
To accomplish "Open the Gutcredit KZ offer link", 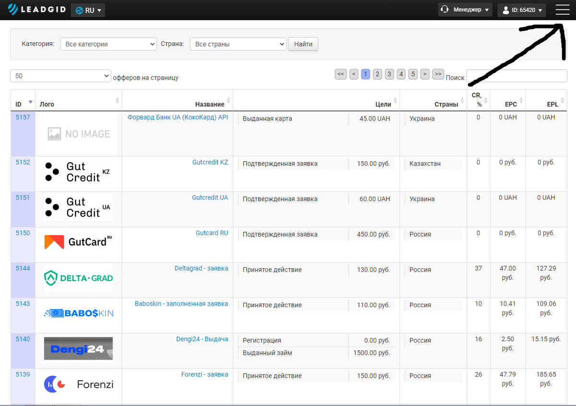I will (210, 162).
